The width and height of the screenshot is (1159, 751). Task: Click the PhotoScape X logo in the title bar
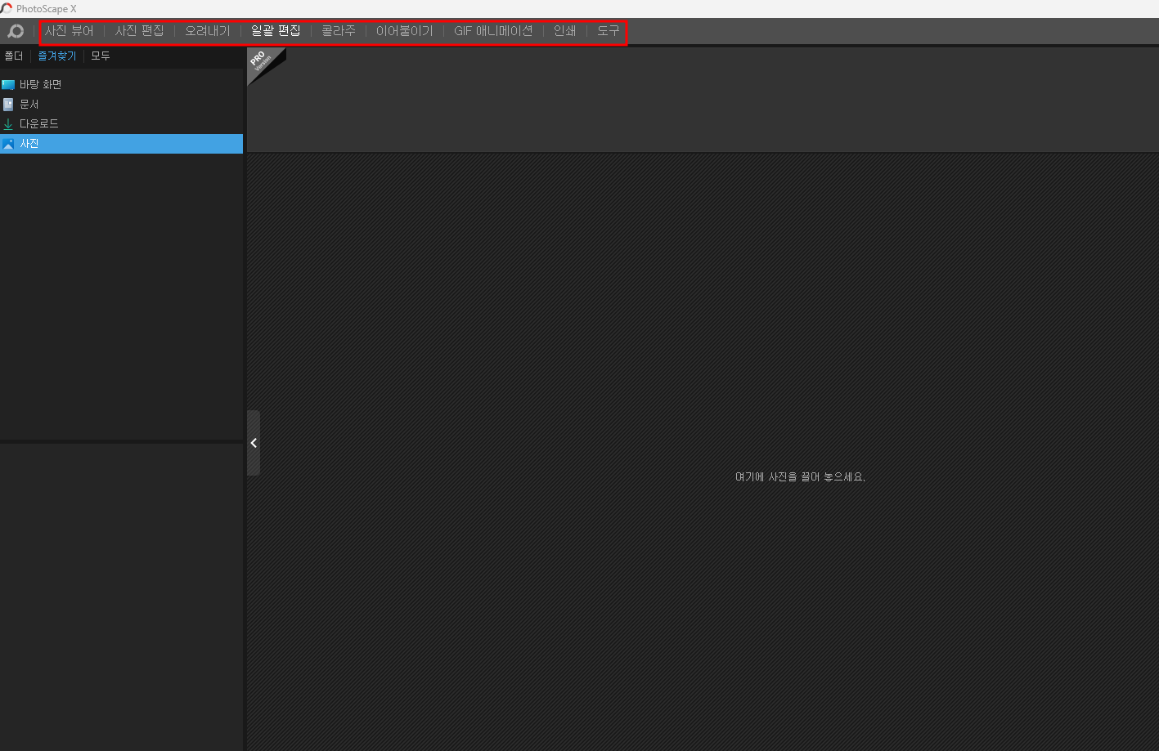point(7,9)
